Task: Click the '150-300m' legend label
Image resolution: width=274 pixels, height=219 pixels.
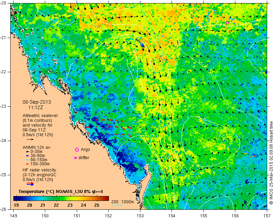Action: coord(40,164)
